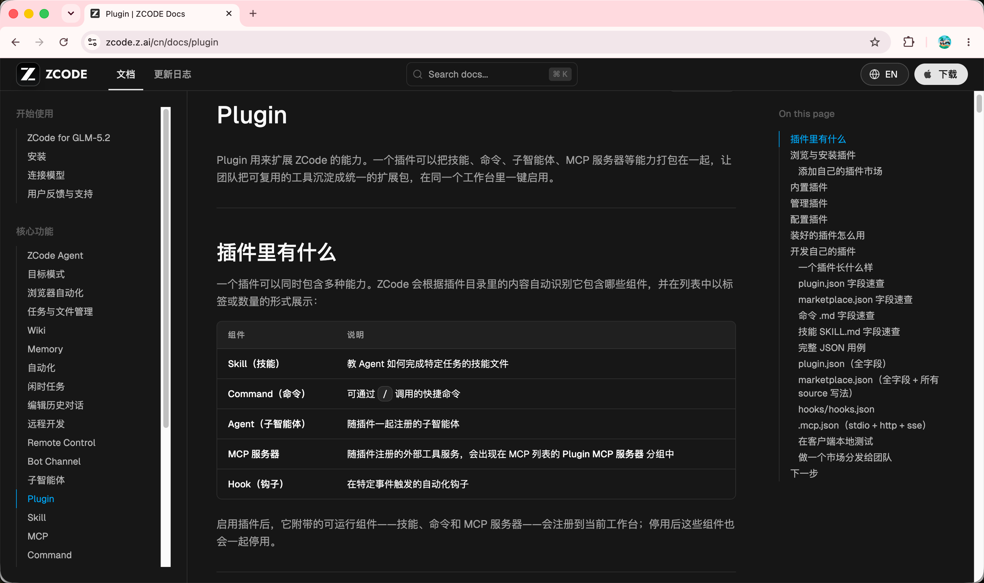Jump to 浏览与安装插件 section
This screenshot has width=984, height=583.
823,155
